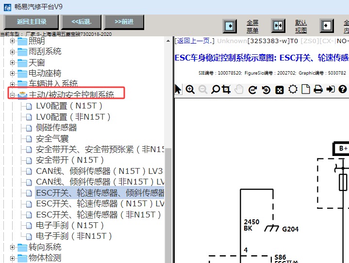Choose the pan hand tool
The height and width of the screenshot is (263, 349).
(239, 90)
